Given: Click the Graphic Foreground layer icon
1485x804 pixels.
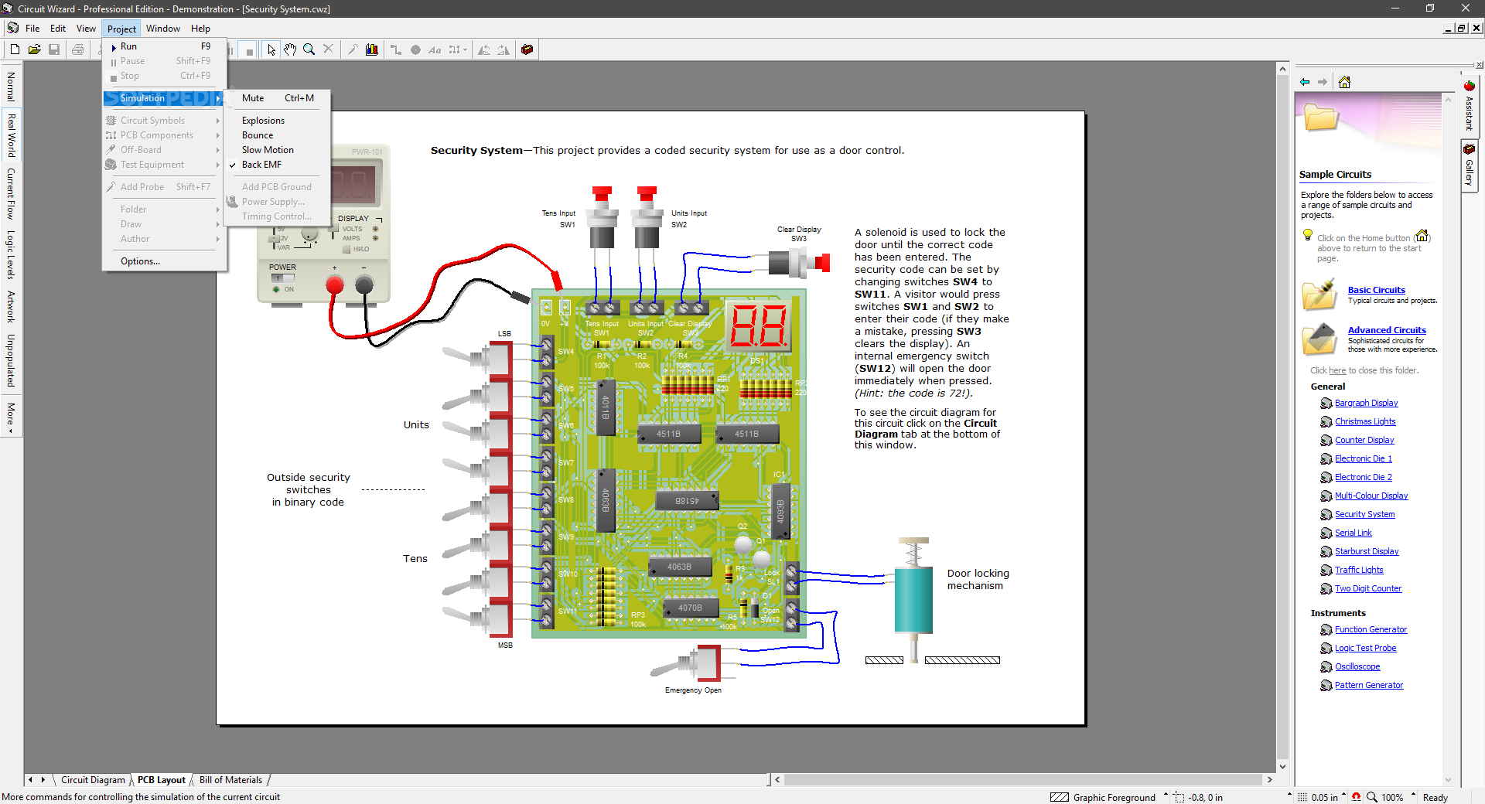Looking at the screenshot, I should click(x=1060, y=797).
